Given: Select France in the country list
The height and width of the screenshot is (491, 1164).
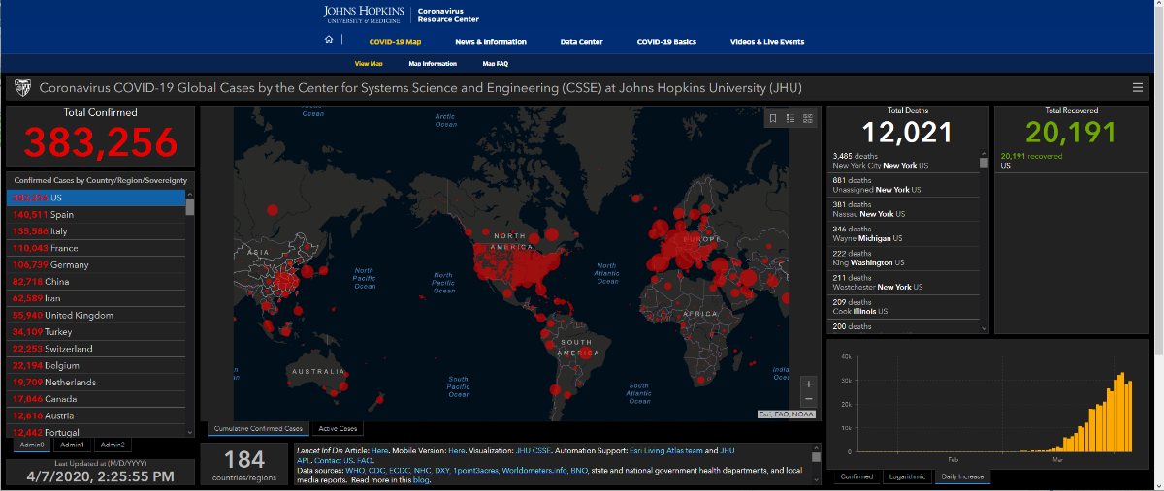Looking at the screenshot, I should pos(96,248).
